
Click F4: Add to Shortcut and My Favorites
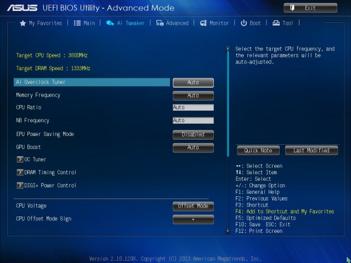[x=285, y=211]
